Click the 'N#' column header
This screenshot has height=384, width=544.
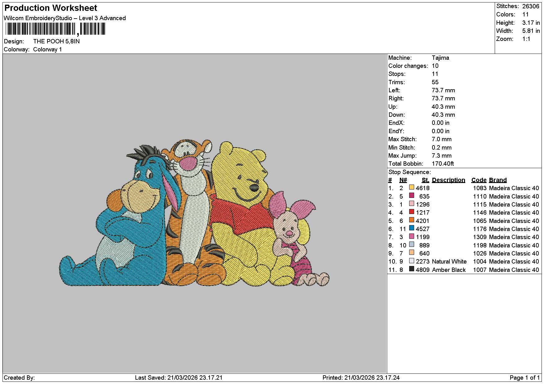[x=403, y=180]
